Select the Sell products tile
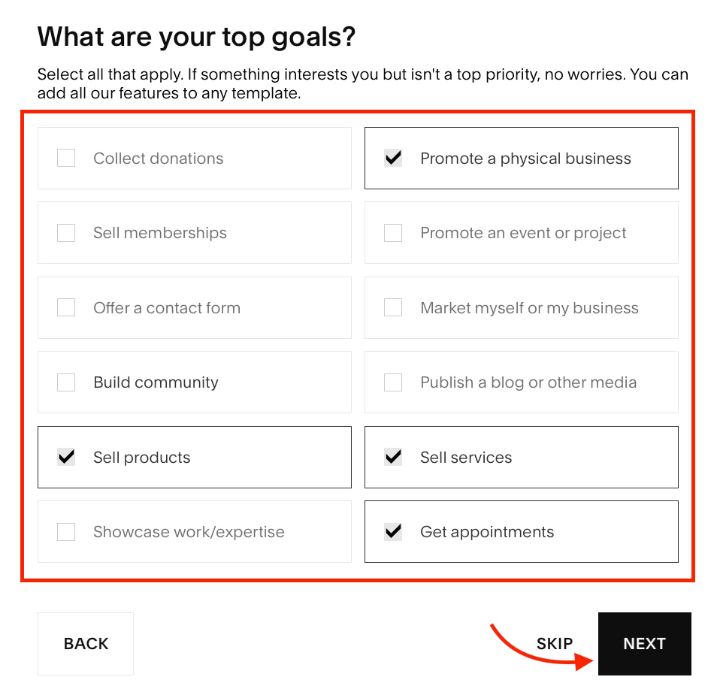The height and width of the screenshot is (689, 714). 195,457
